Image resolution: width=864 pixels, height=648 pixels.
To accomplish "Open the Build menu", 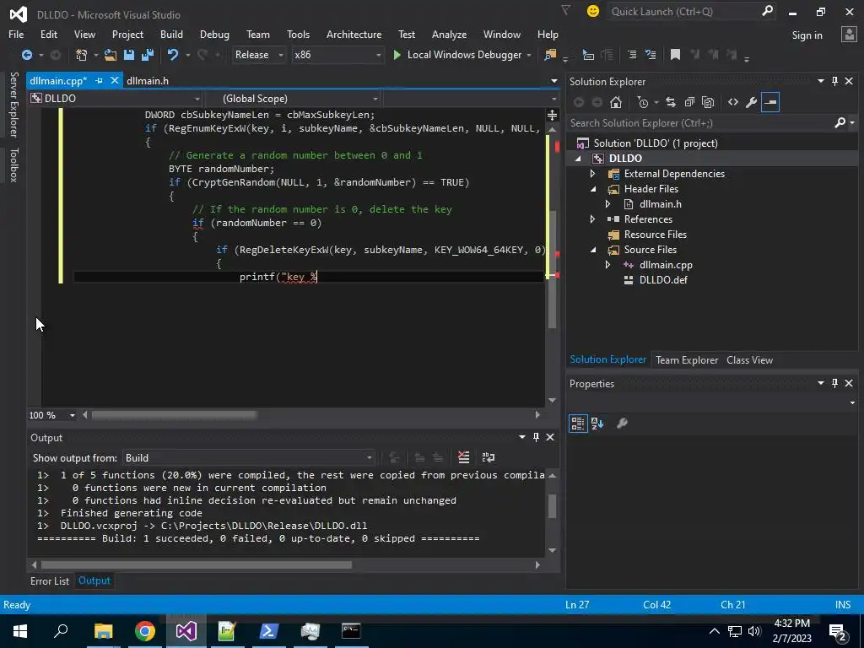I will [171, 34].
